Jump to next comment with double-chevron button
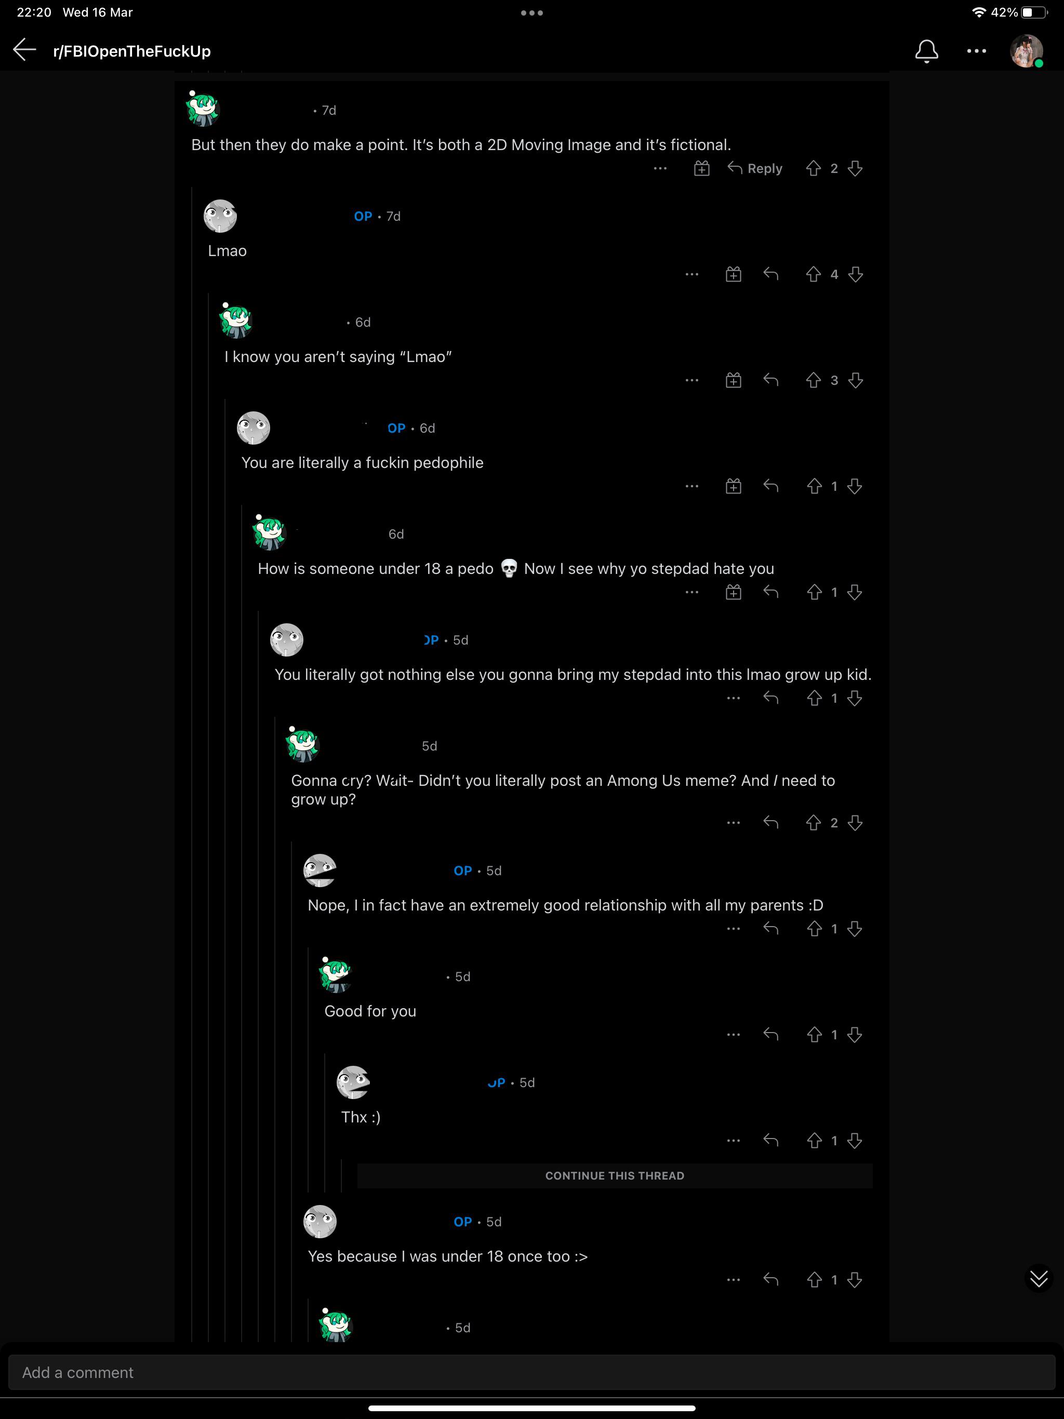Viewport: 1064px width, 1419px height. 1039,1279
